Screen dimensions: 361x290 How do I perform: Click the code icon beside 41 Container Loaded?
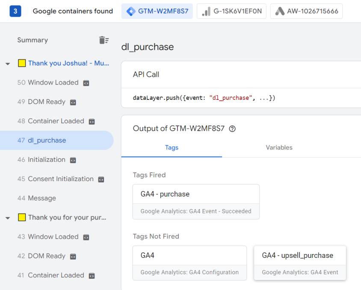click(x=92, y=276)
